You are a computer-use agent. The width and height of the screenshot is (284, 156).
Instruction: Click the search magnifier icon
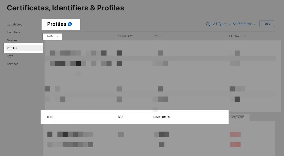(208, 24)
